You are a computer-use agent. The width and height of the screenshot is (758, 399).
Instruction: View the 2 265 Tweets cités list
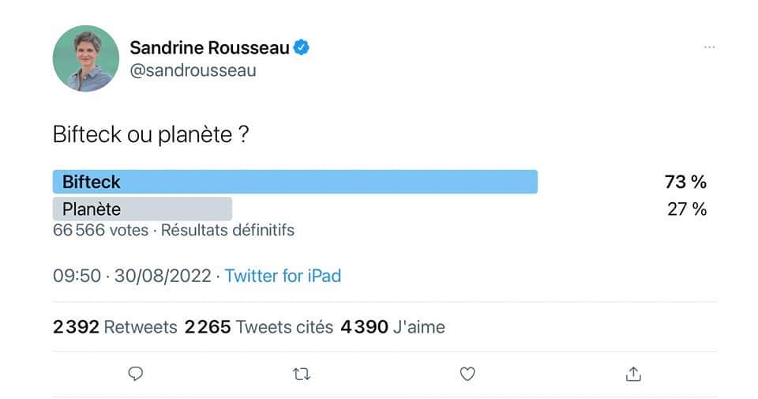(259, 326)
